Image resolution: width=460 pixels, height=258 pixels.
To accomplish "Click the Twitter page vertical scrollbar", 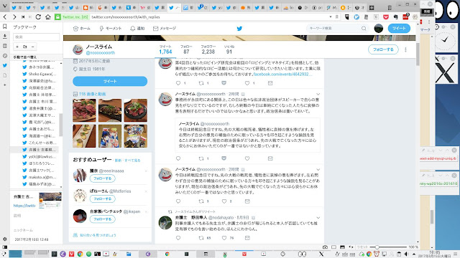I will [418, 54].
